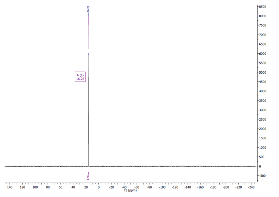Click the -240 tick label on horizontal axis
279x197 pixels.
(251, 188)
